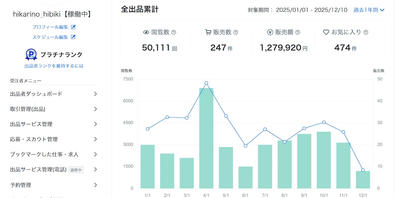The image size is (396, 198).
Task: Click the heart icon for お気に入り
Action: point(326,32)
